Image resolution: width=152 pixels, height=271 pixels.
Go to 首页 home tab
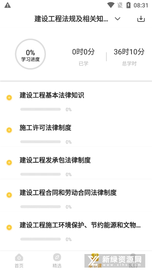[19, 261]
